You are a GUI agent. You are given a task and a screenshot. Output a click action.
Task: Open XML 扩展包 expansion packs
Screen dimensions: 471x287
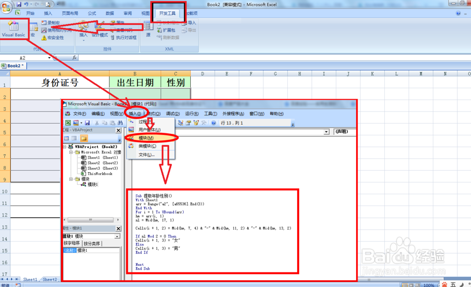(166, 30)
